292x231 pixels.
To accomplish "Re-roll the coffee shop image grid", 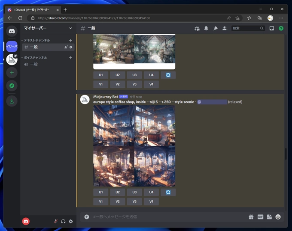I will click(168, 192).
